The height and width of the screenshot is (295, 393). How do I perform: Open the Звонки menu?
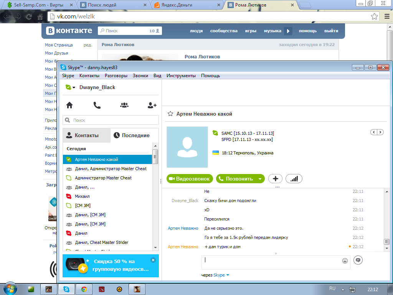click(x=140, y=76)
